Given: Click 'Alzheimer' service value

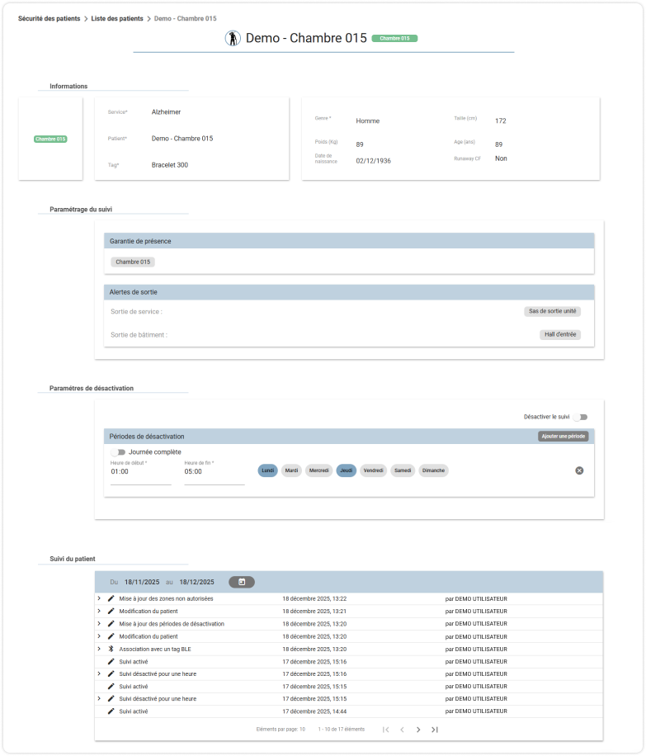Looking at the screenshot, I should 167,112.
